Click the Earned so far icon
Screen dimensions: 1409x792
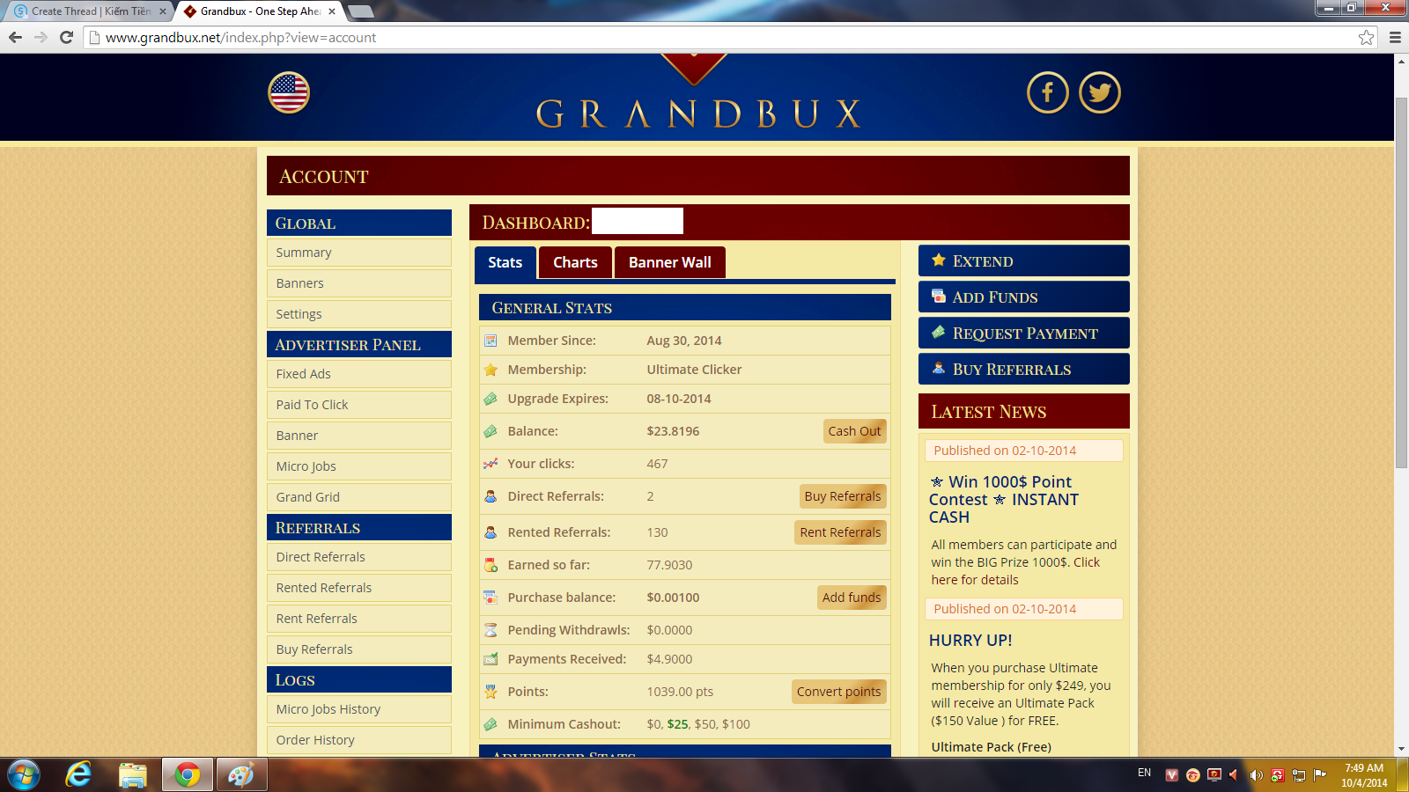[x=491, y=565]
